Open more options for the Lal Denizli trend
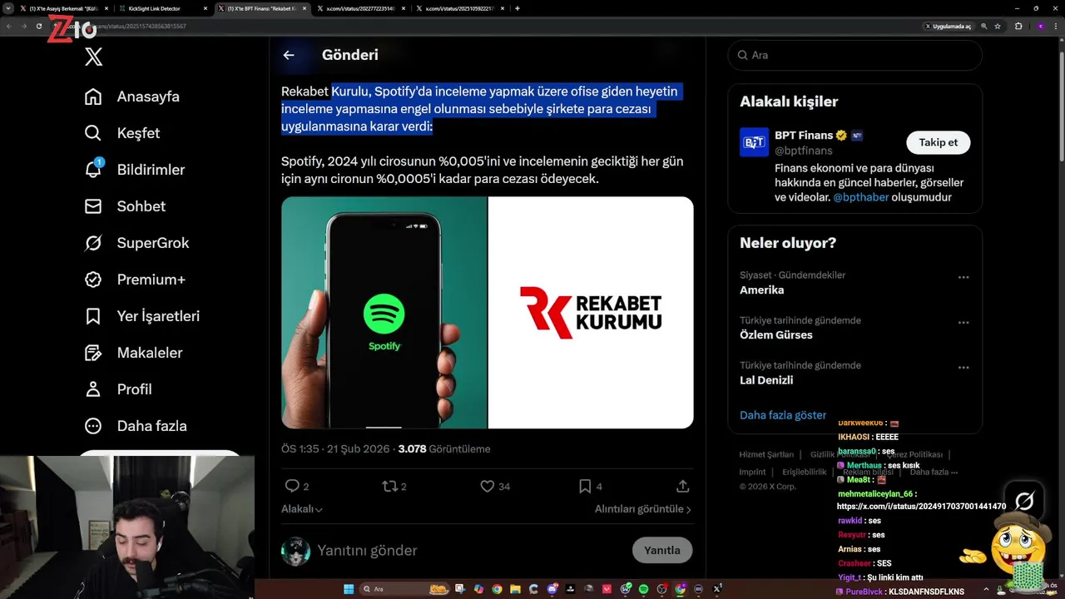This screenshot has height=599, width=1065. (x=963, y=368)
